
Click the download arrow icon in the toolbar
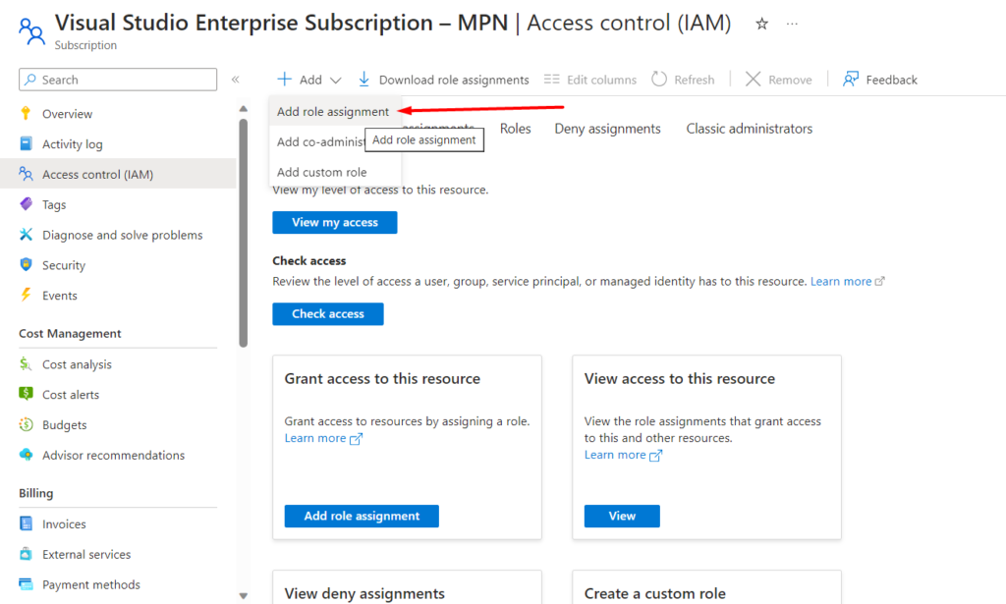363,80
